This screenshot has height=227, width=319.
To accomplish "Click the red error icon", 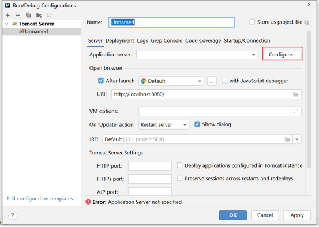I will [x=88, y=202].
